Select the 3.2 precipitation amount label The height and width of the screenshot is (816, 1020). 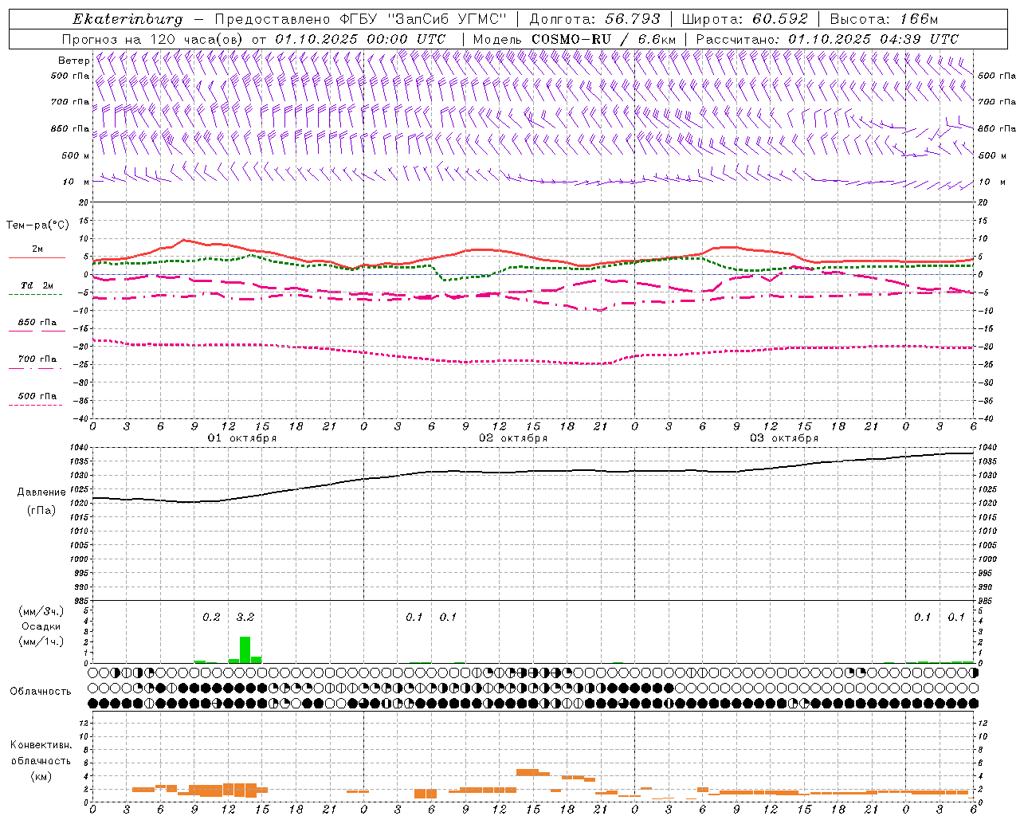pyautogui.click(x=245, y=617)
